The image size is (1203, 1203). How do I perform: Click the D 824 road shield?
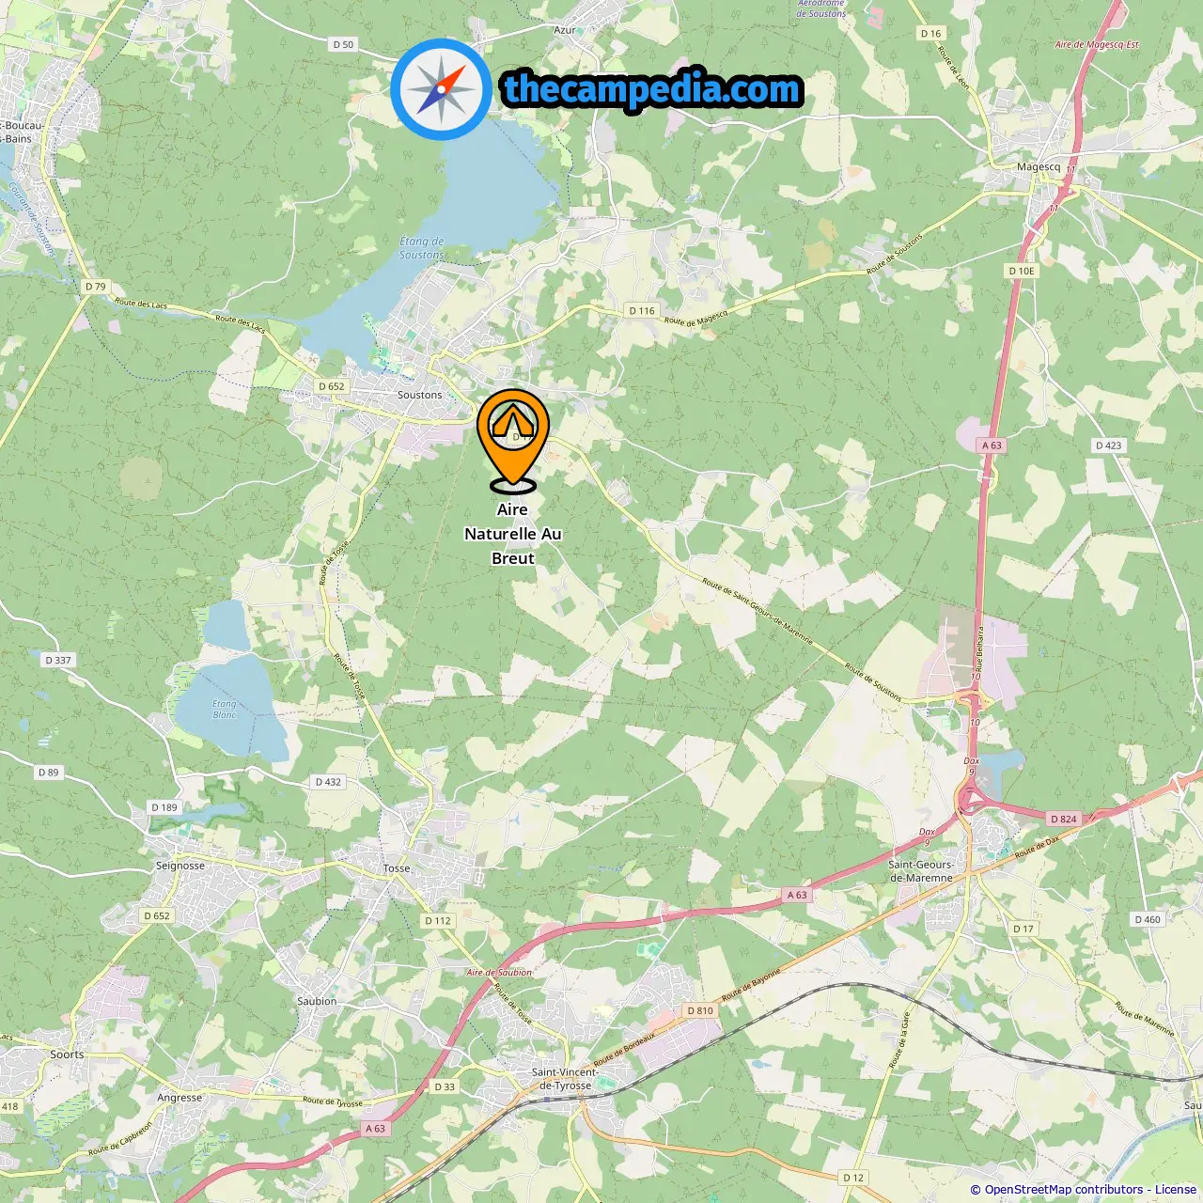[1063, 819]
